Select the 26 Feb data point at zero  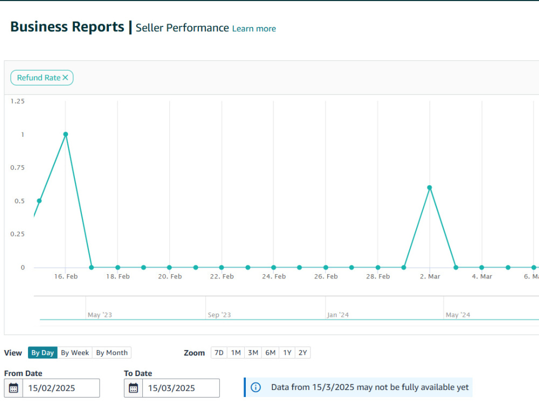point(326,267)
